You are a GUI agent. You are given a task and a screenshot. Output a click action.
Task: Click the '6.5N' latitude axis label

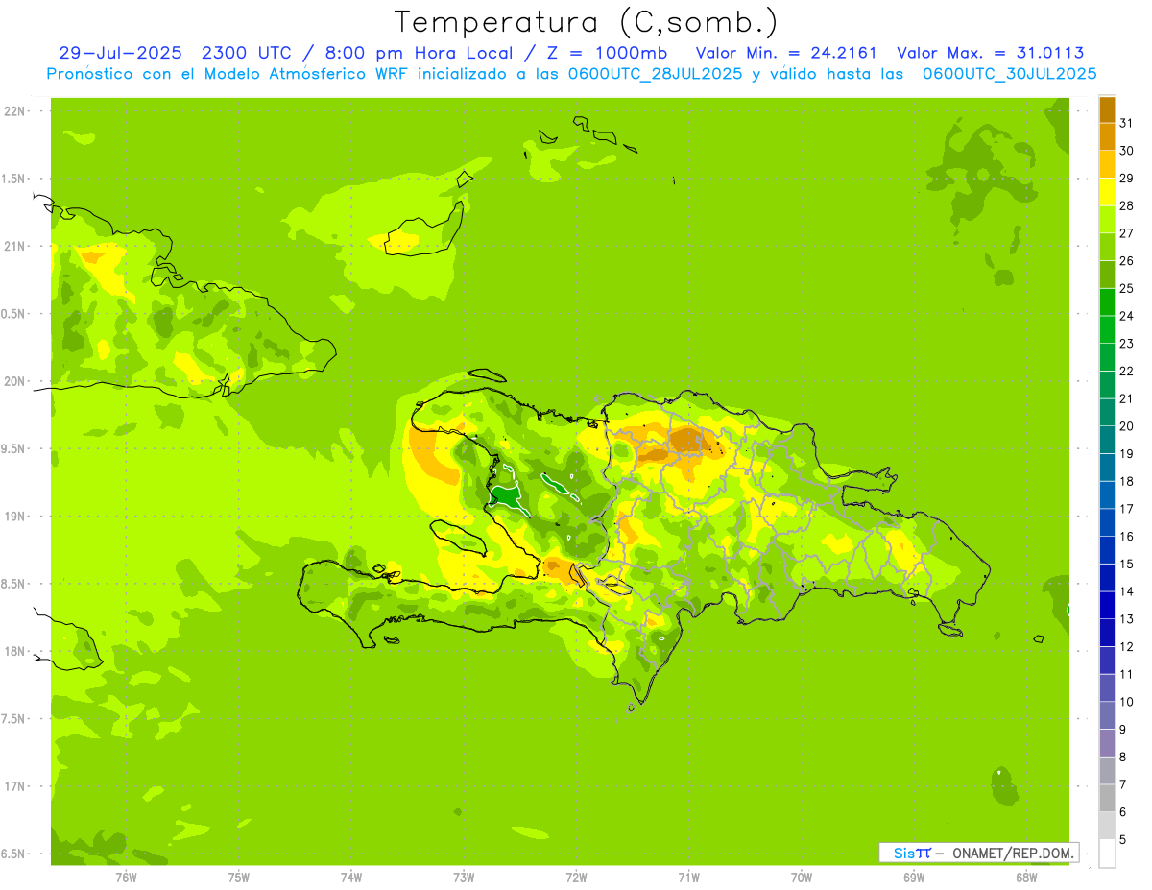13,854
